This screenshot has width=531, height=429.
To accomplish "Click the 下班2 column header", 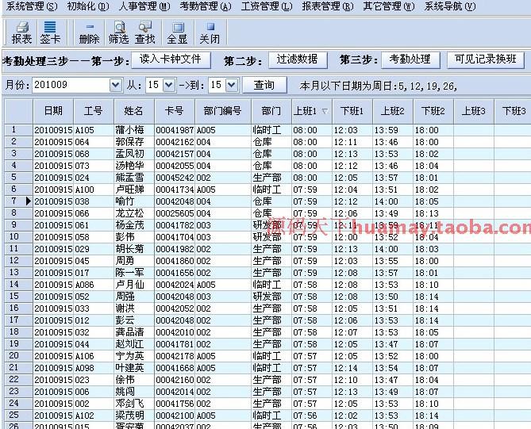I will (433, 111).
